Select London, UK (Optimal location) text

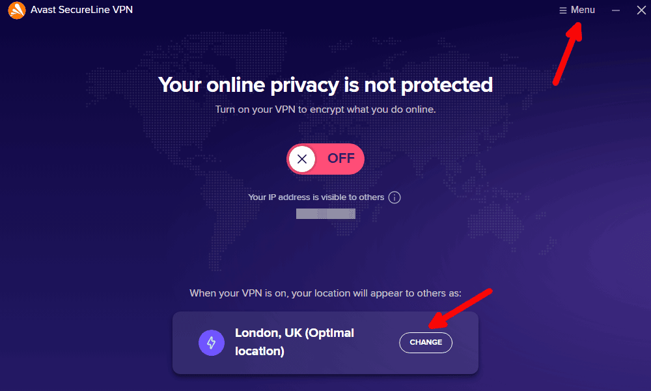click(294, 342)
